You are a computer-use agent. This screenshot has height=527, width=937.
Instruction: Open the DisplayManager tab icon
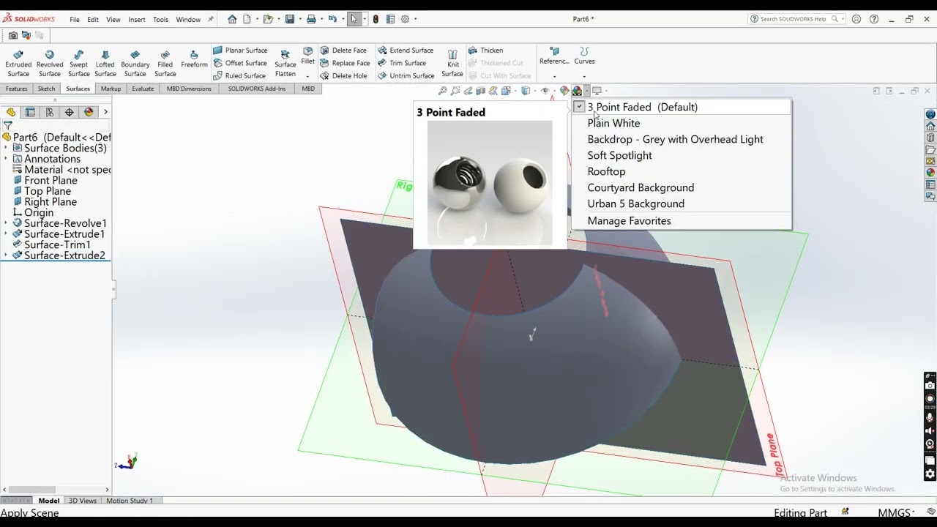[89, 112]
